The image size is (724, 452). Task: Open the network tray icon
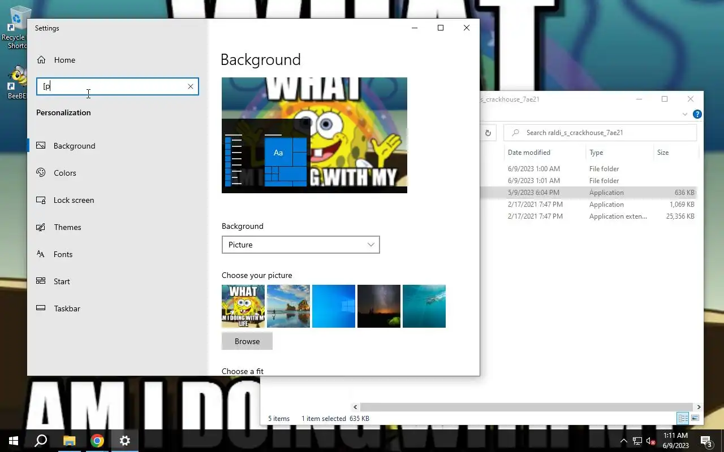point(637,441)
